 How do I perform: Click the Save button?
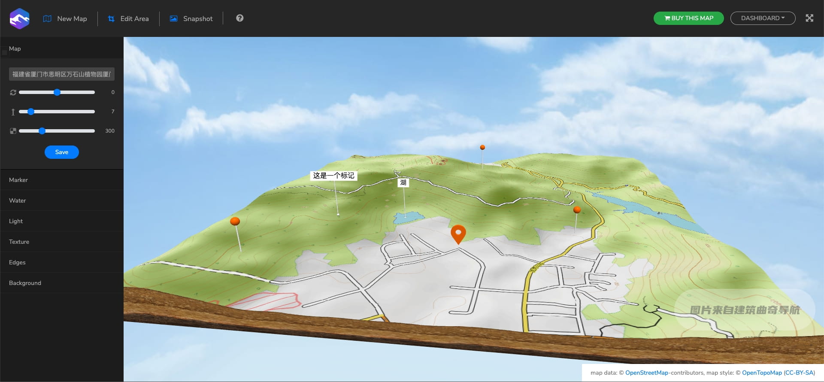(62, 152)
